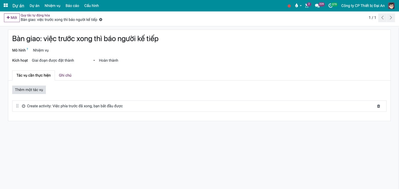
Task: Go to the previous record arrow
Action: [382, 18]
